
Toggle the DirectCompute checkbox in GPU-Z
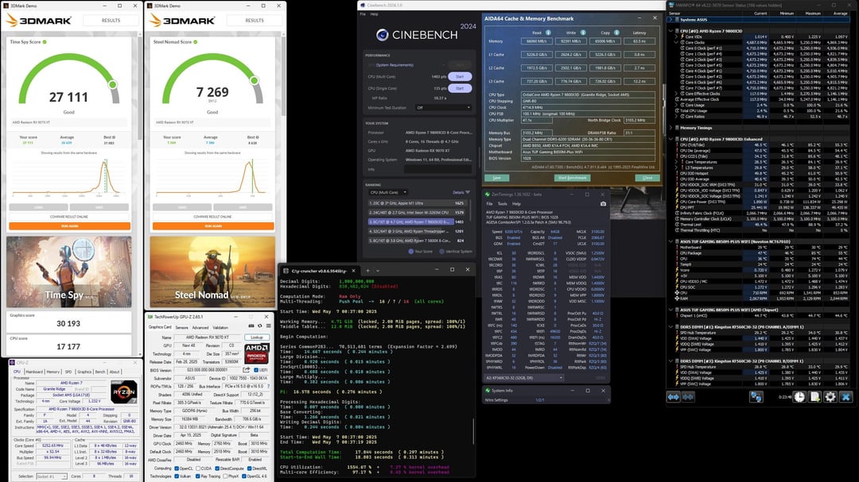tap(217, 469)
